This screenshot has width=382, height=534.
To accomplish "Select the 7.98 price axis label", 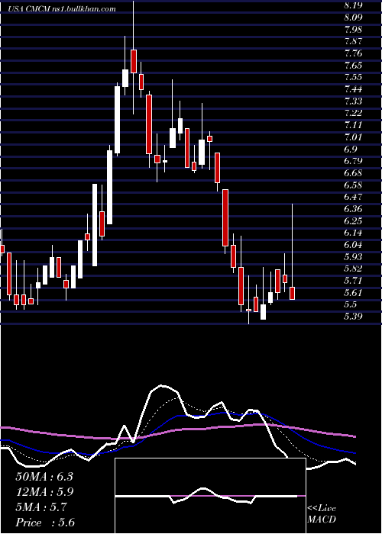I will (x=353, y=29).
